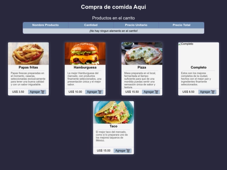Add Taco to the cart

point(122,151)
